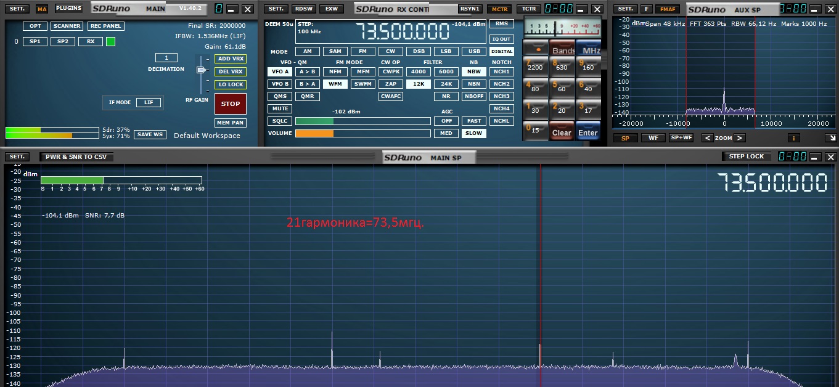Toggle IQ OUT
The width and height of the screenshot is (839, 387).
pyautogui.click(x=501, y=39)
